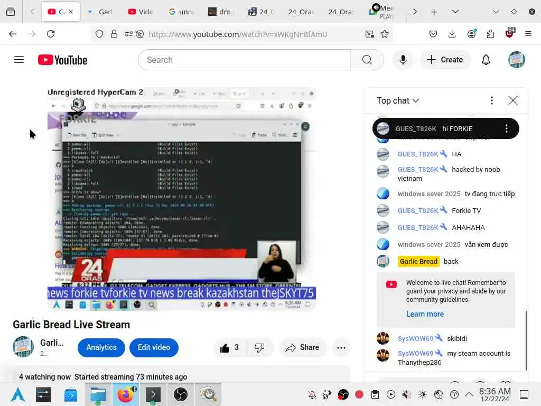Bookmark this page with the star
The image size is (541, 406).
click(x=385, y=34)
